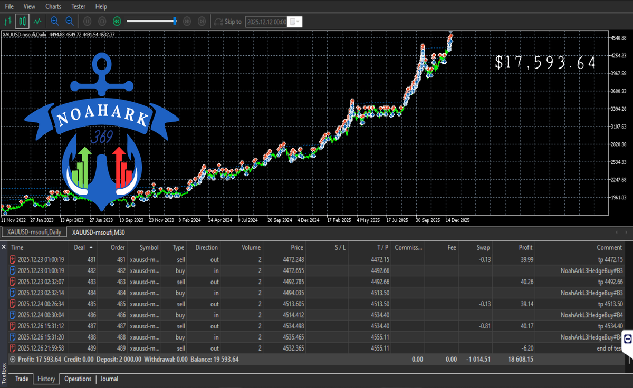Open the History tab in Toolbox
The width and height of the screenshot is (633, 388).
[x=46, y=379]
